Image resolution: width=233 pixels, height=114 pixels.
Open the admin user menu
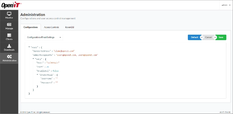226,5
